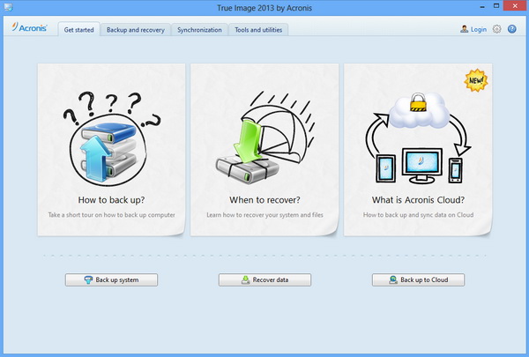Open the Synchronization tab
The height and width of the screenshot is (357, 529).
[199, 30]
